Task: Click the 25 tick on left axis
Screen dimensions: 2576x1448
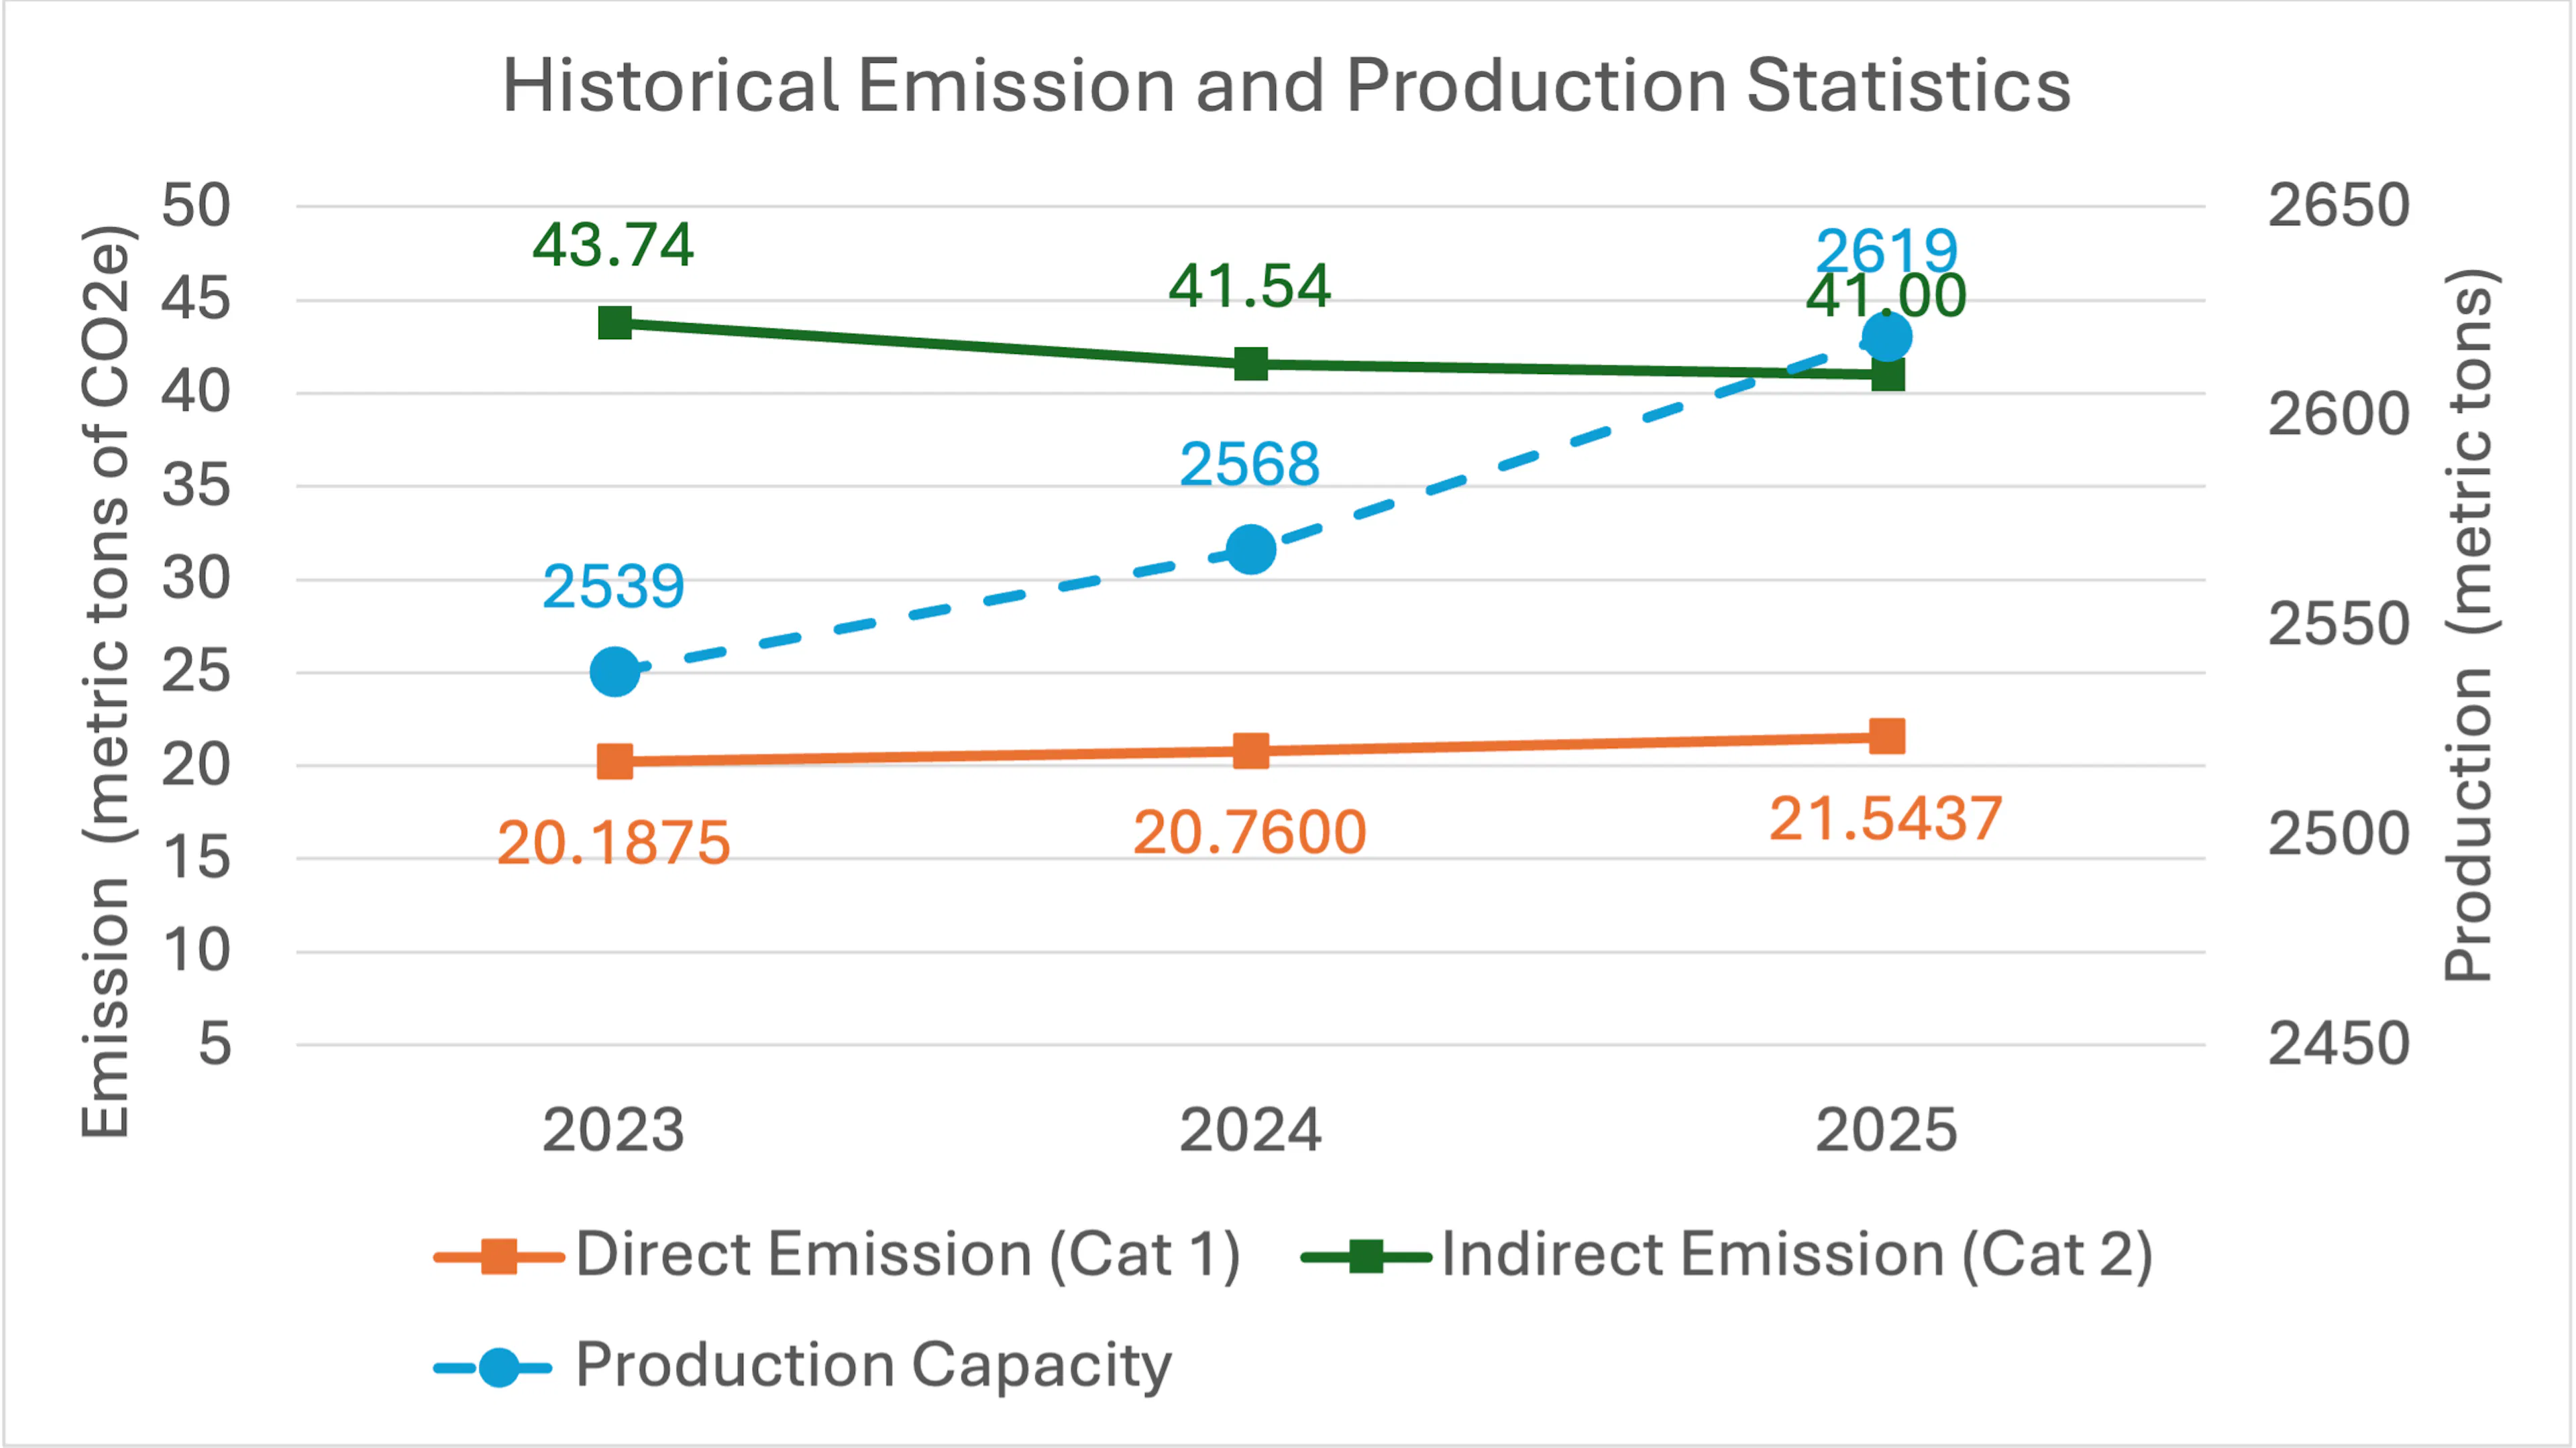Action: [x=196, y=672]
